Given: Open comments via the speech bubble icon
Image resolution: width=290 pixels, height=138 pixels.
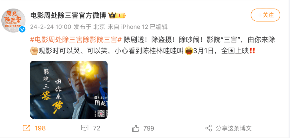Looking at the screenshot, I should 85,128.
